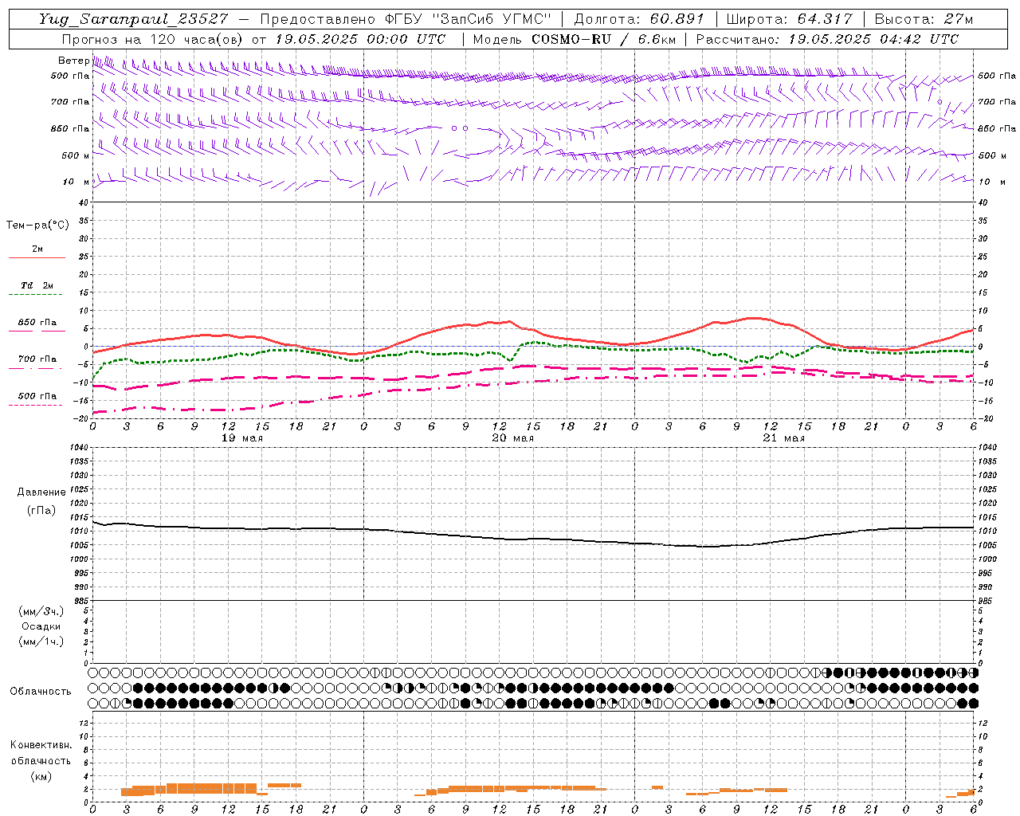Image resolution: width=1020 pixels, height=816 pixels.
Task: Click the Осадки panel label
Action: click(41, 626)
